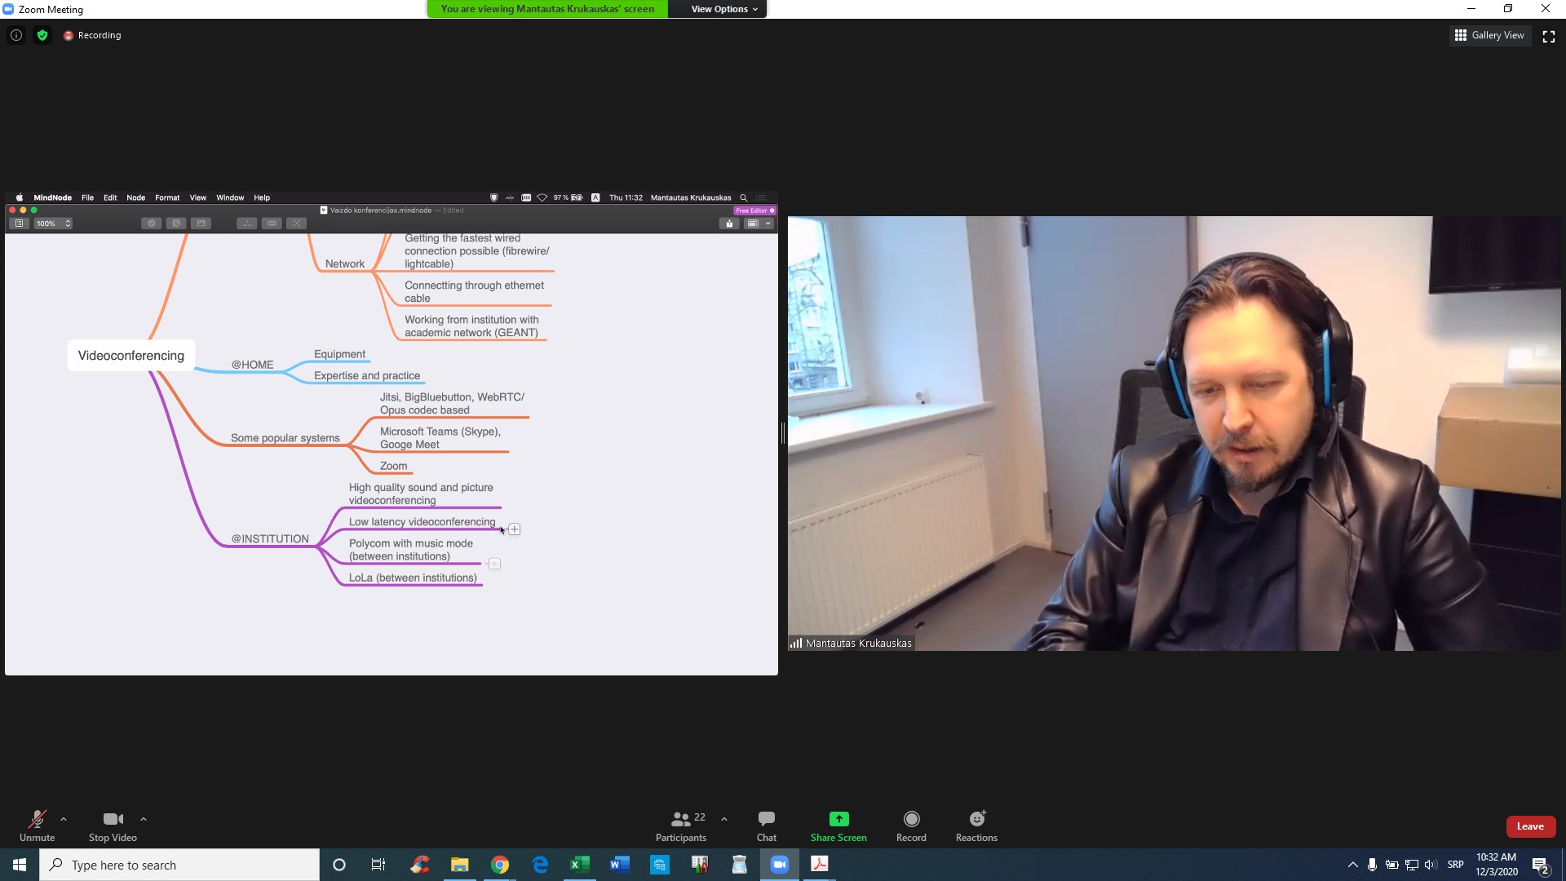Leave the meeting
Screen dimensions: 1566x881
[1530, 826]
